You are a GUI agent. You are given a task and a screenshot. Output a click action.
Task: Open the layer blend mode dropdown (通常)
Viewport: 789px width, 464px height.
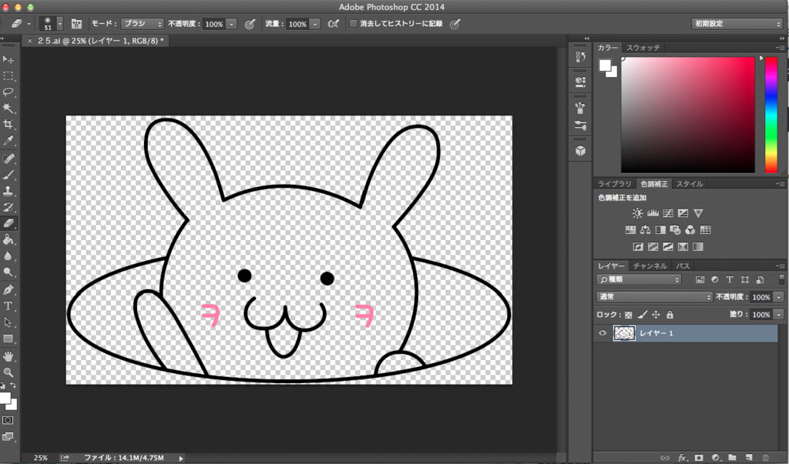pos(654,297)
